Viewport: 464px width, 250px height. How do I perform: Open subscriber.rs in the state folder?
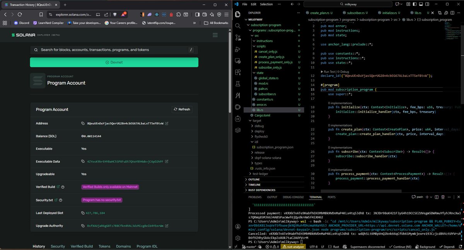[x=267, y=94]
